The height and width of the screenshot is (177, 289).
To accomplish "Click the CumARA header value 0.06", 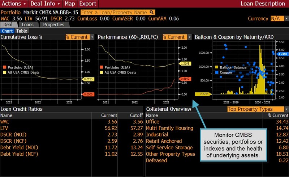I will pyautogui.click(x=174, y=19).
